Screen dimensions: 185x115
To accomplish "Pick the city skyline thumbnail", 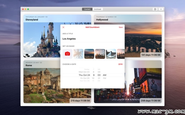I will 100,54.
